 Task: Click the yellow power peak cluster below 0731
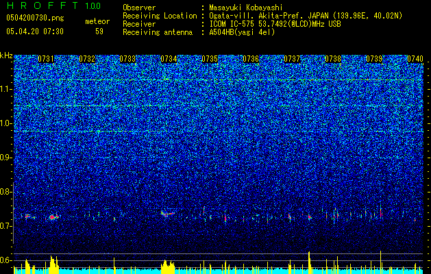[x=54, y=264]
